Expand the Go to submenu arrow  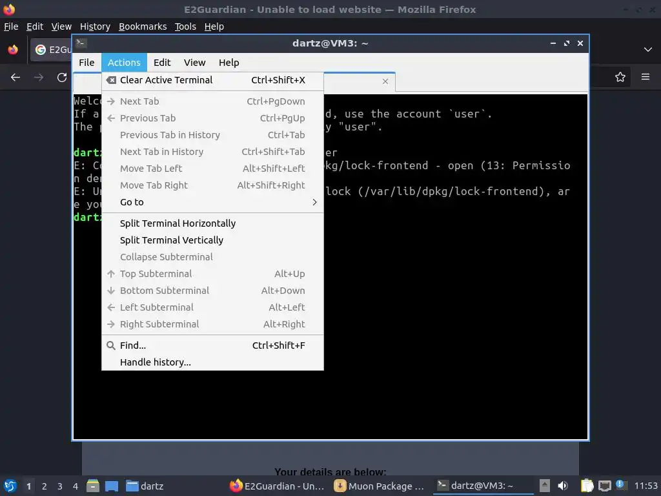click(314, 202)
